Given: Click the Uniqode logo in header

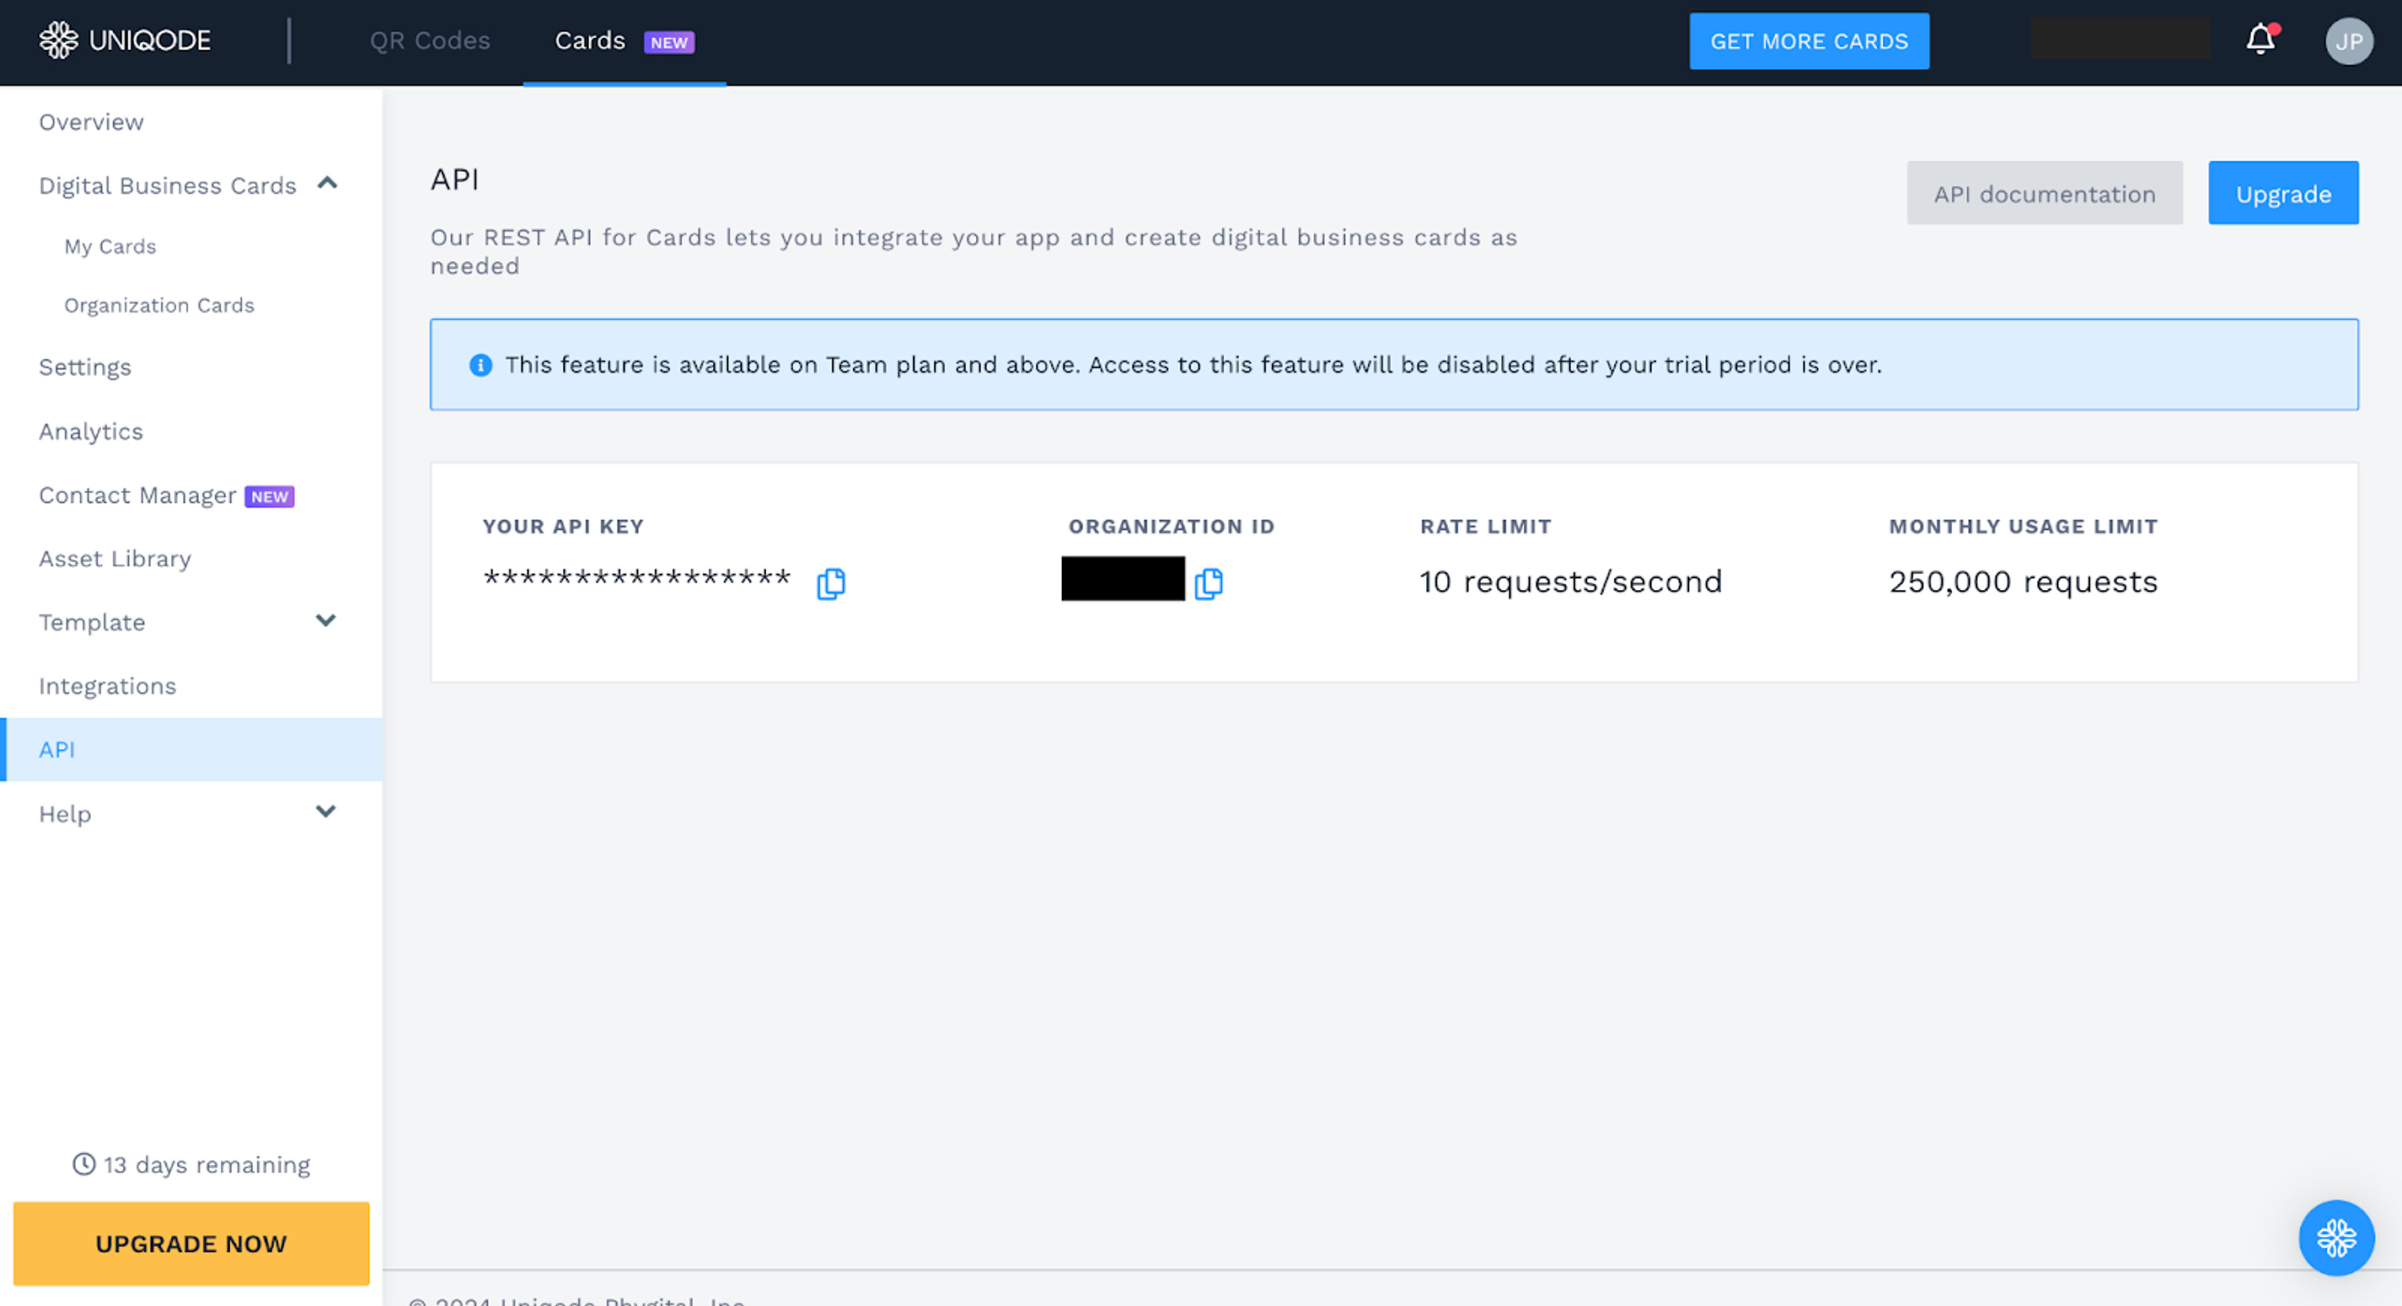Looking at the screenshot, I should (x=125, y=40).
